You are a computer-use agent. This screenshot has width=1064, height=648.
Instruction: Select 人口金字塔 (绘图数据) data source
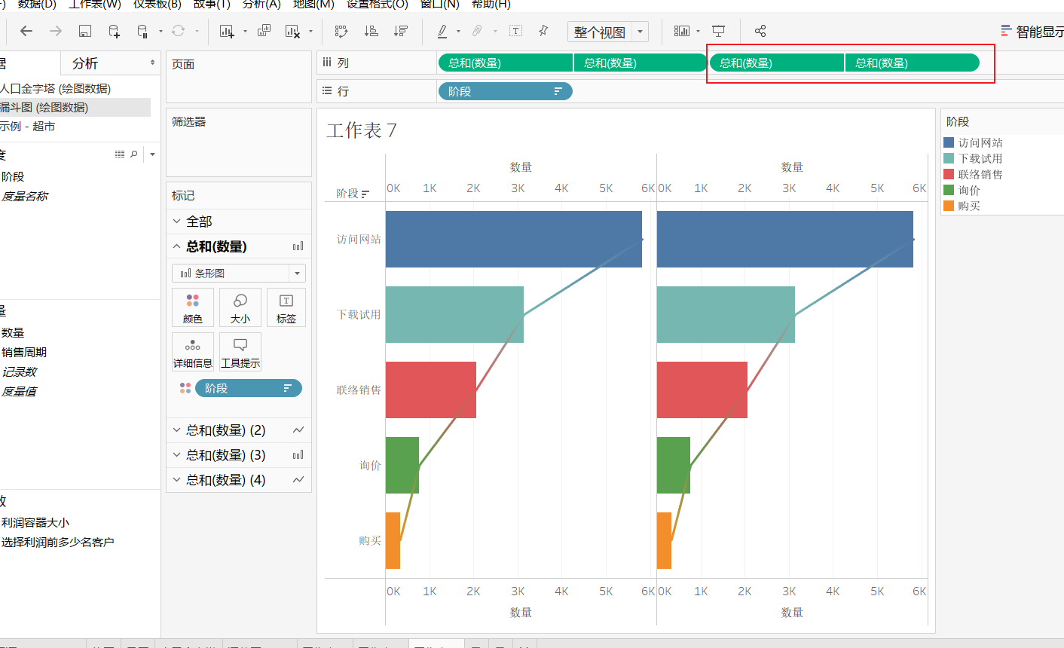pyautogui.click(x=56, y=88)
